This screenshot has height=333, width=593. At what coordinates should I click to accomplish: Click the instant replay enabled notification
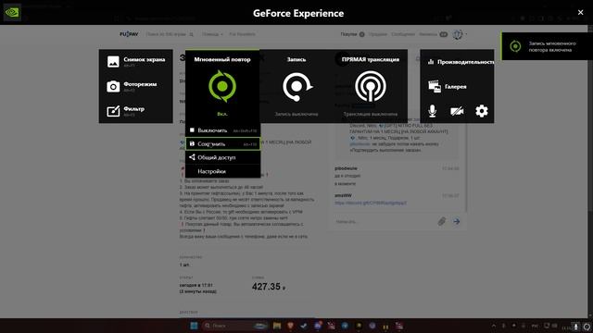(548, 46)
